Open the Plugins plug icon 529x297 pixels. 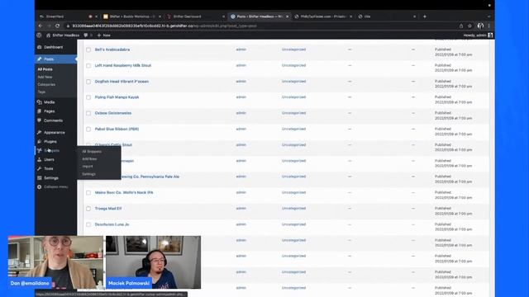coord(40,141)
